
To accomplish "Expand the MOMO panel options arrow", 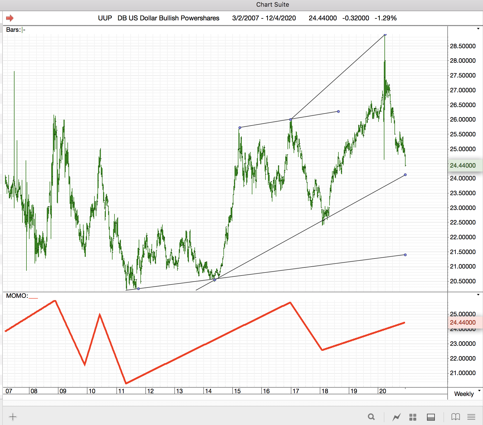I will tap(478, 295).
